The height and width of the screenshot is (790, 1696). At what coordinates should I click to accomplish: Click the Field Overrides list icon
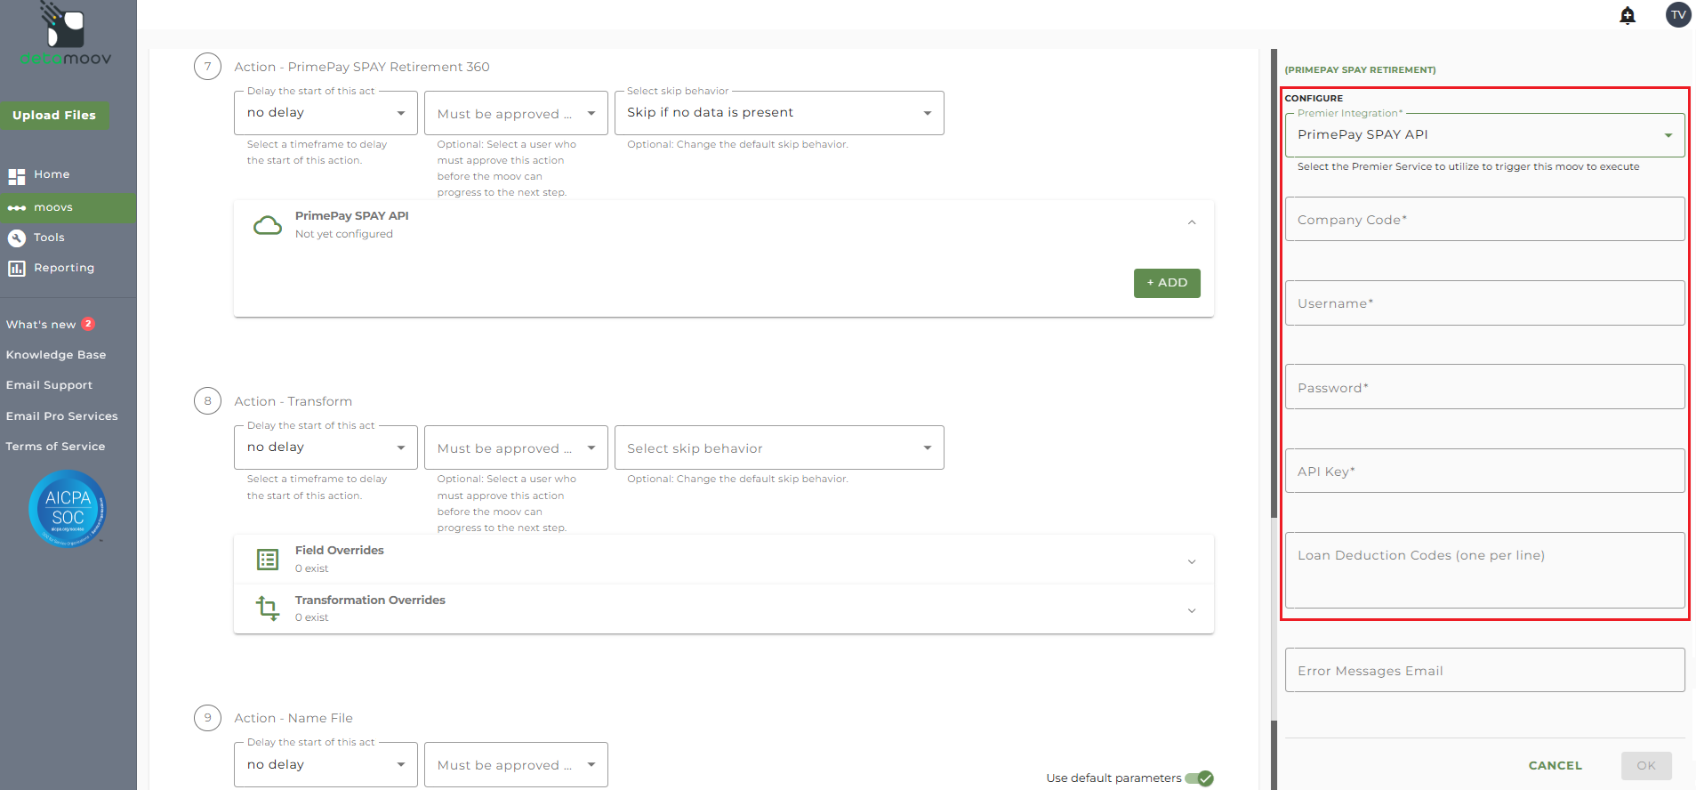(x=268, y=560)
